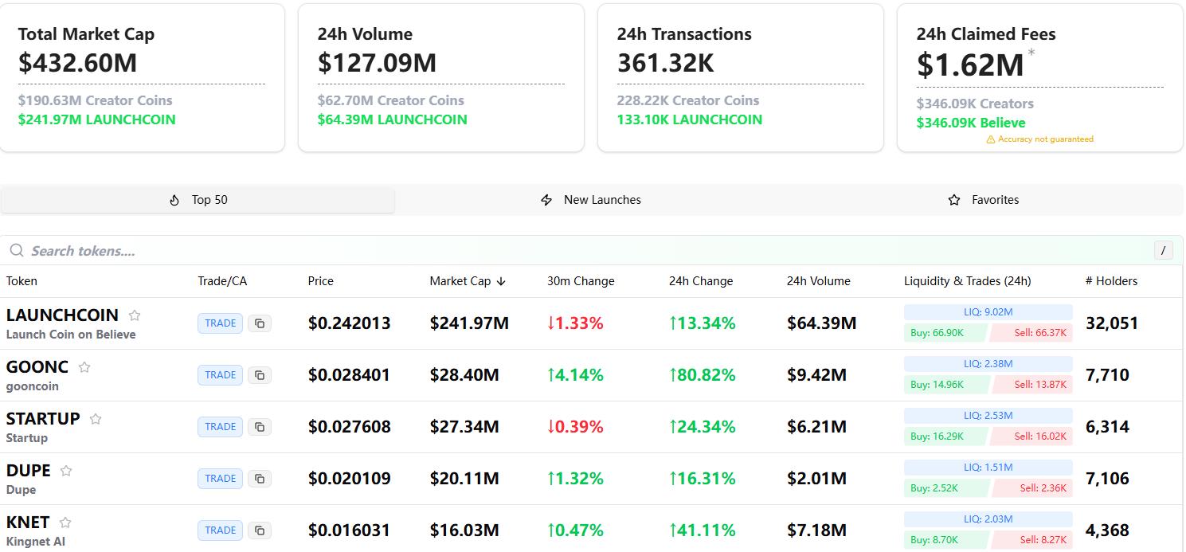Click the accuracy warning triangle icon
The width and height of the screenshot is (1186, 552).
[x=990, y=139]
